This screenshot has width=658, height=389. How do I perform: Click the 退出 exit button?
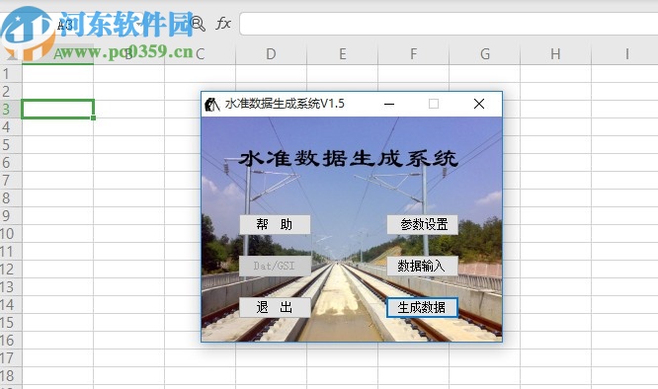point(275,307)
